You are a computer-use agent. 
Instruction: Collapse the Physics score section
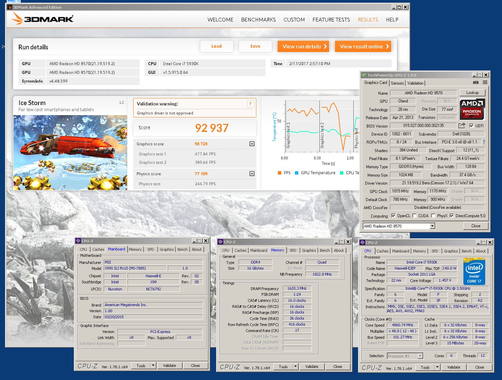tap(252, 174)
